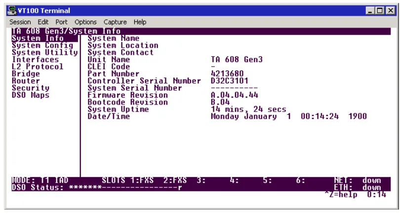Open the Options menu

pyautogui.click(x=85, y=22)
